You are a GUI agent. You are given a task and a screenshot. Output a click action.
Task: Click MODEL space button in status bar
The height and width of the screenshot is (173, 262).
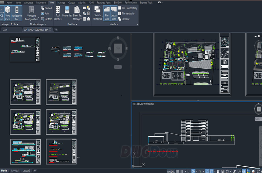point(171,171)
